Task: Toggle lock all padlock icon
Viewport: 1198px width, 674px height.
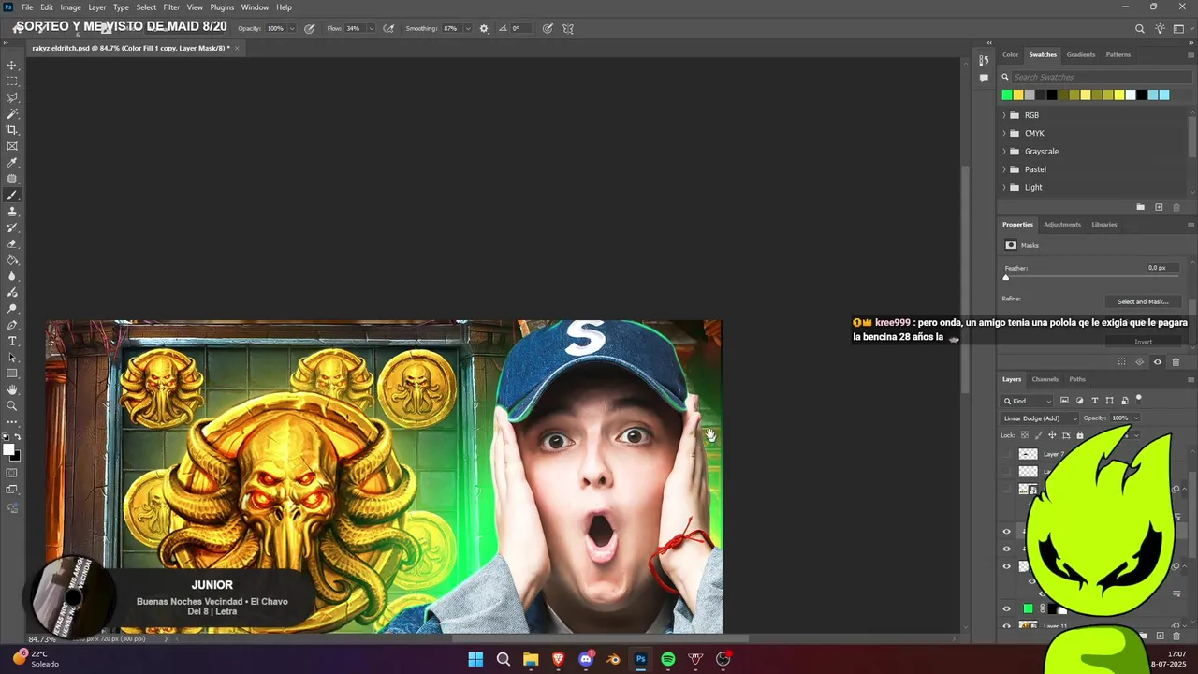Action: pyautogui.click(x=1080, y=435)
